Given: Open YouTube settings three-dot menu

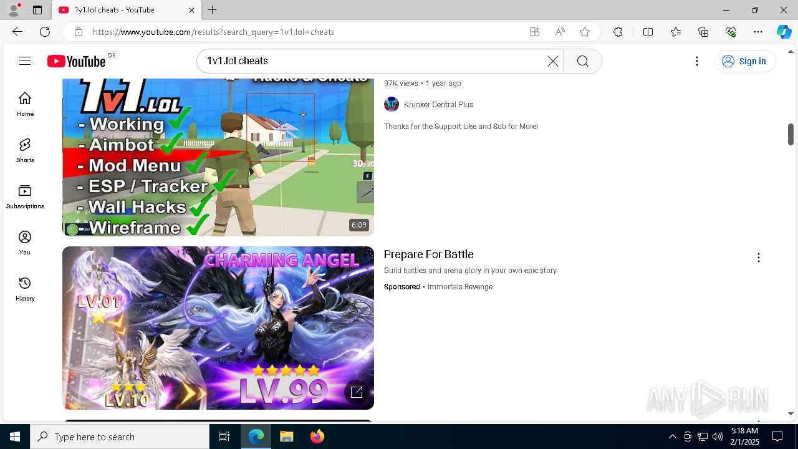Looking at the screenshot, I should tap(697, 61).
